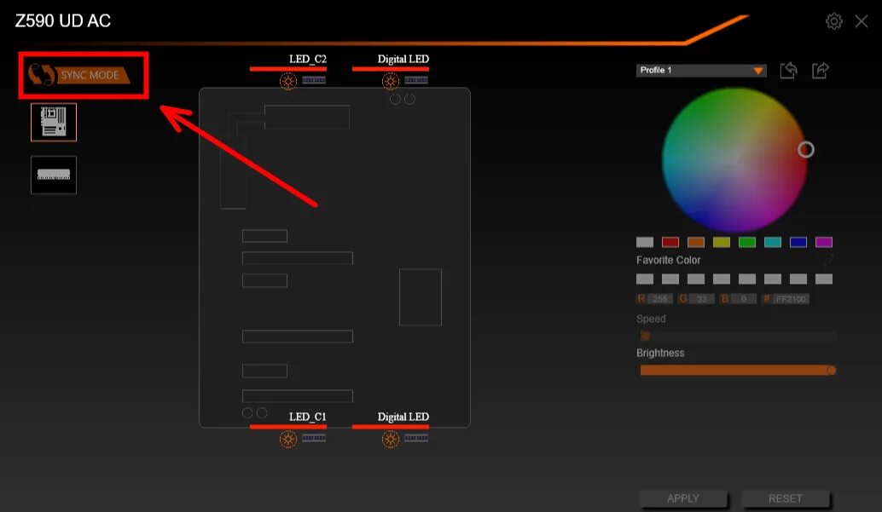Pick the purple preset color swatch
The width and height of the screenshot is (882, 512).
(x=824, y=242)
